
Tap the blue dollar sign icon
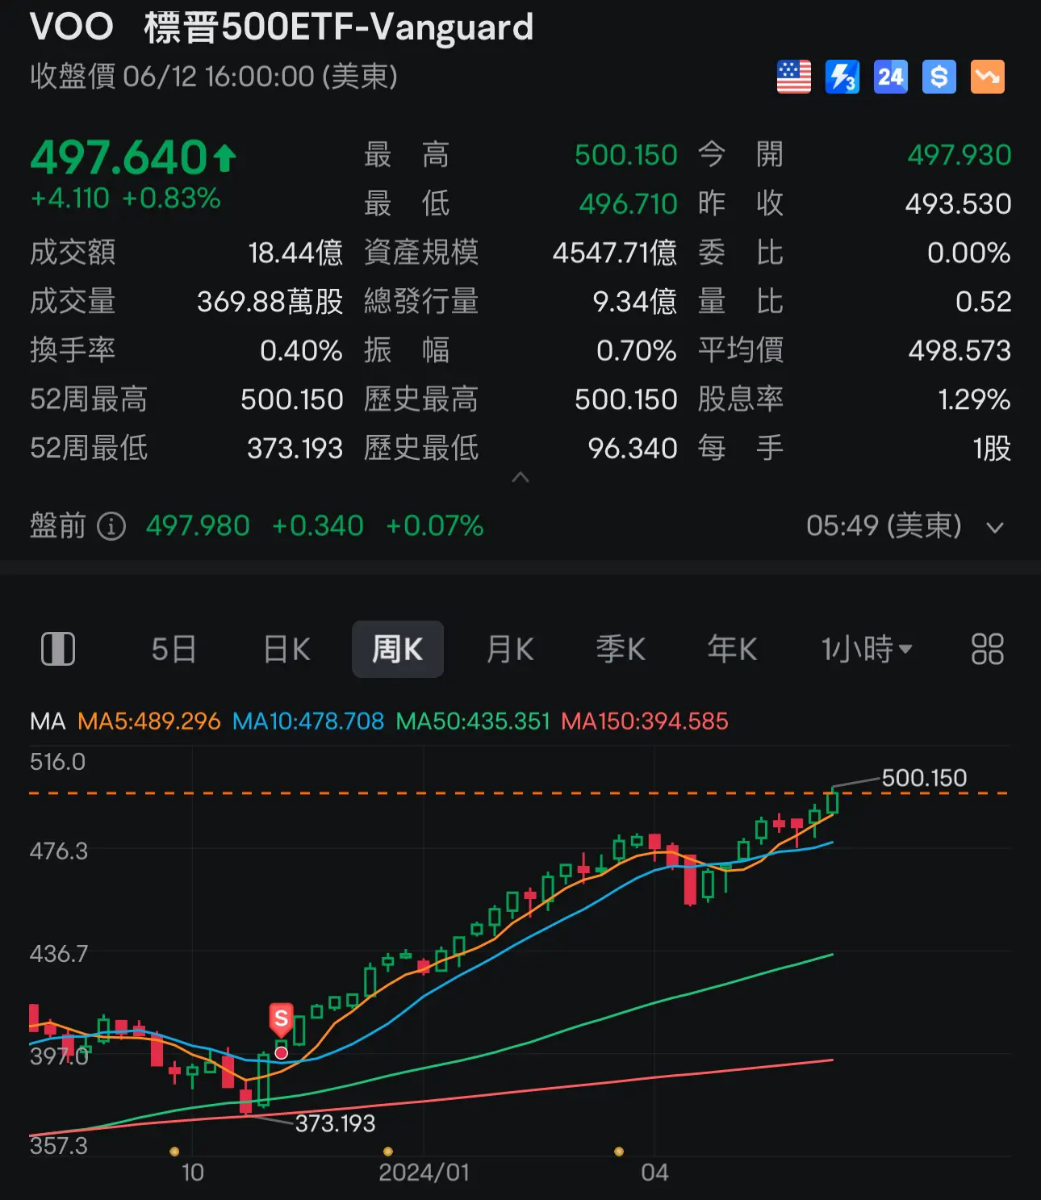[x=939, y=77]
